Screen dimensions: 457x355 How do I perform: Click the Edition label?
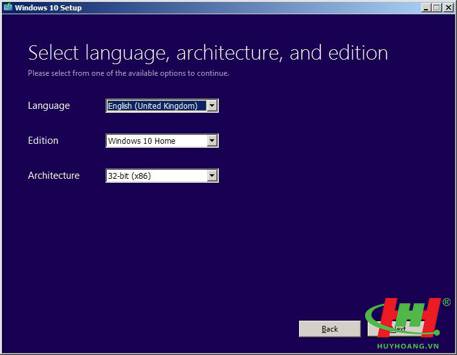tap(43, 141)
